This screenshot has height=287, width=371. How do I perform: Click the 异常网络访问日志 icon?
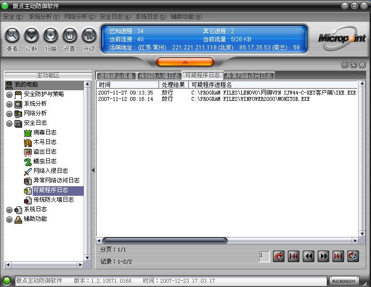[x=28, y=181]
